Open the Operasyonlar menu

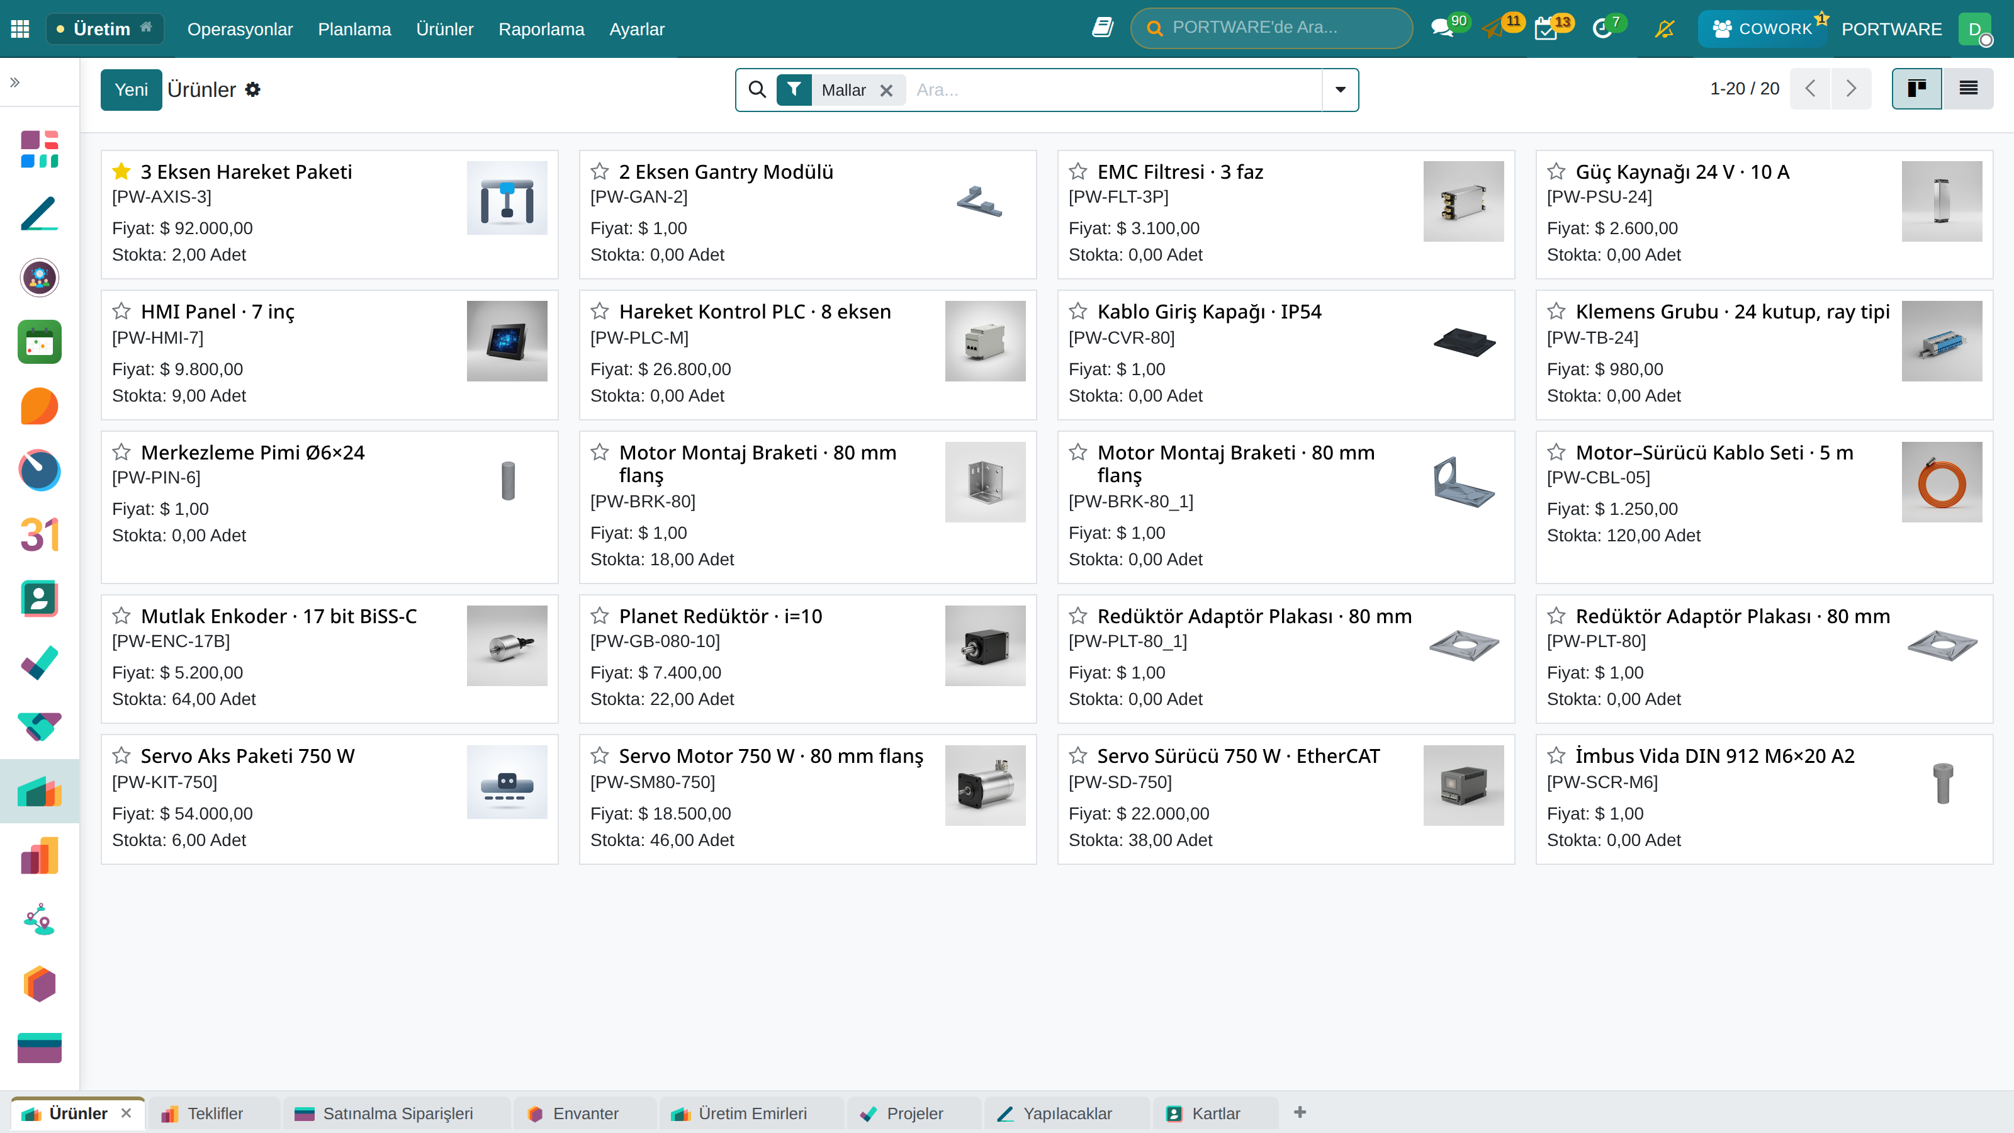coord(240,29)
